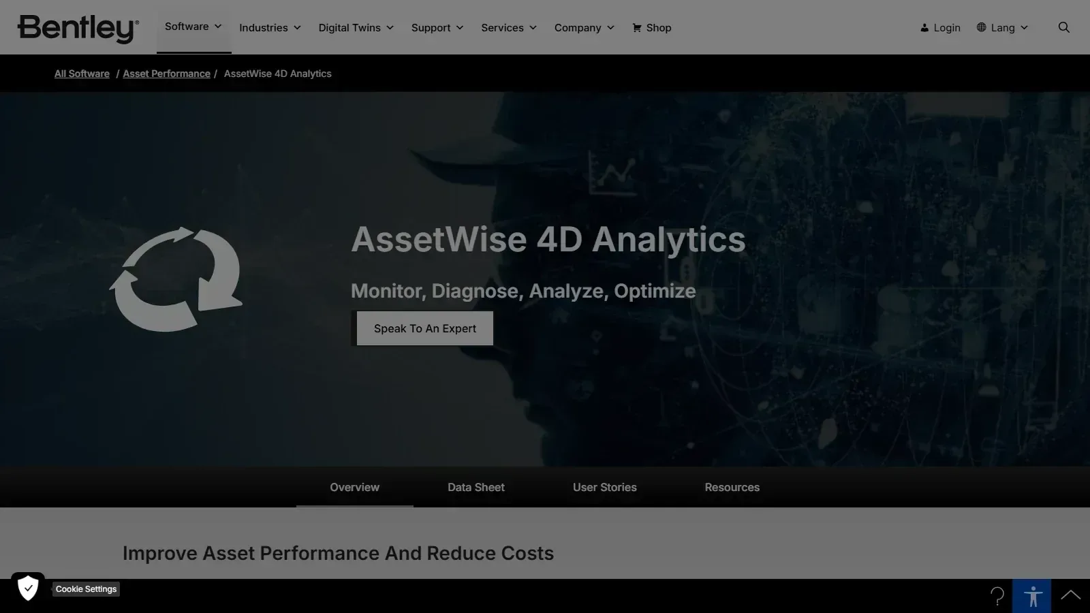Switch to the Overview tab
The image size is (1090, 613).
(355, 487)
